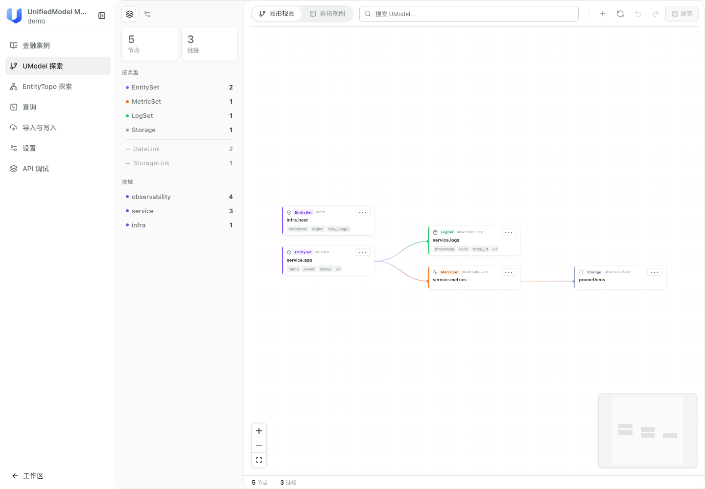This screenshot has width=705, height=489.
Task: Zoom out on the graph canvas
Action: click(x=259, y=445)
